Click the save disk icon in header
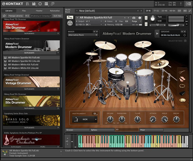Screen dimensions: 193x161 33,4
